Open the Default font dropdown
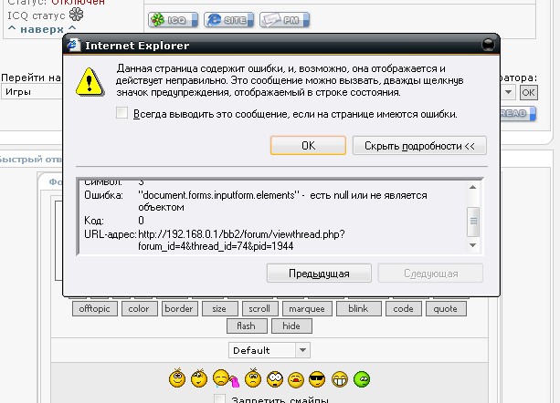 [269, 350]
